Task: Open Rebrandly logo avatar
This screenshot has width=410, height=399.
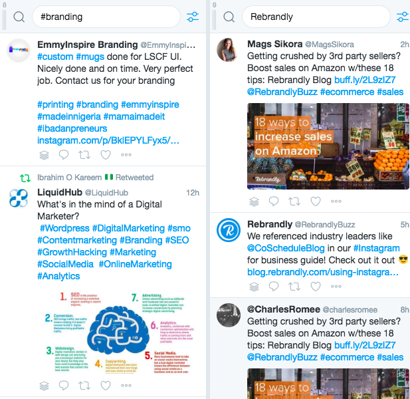Action: click(229, 230)
